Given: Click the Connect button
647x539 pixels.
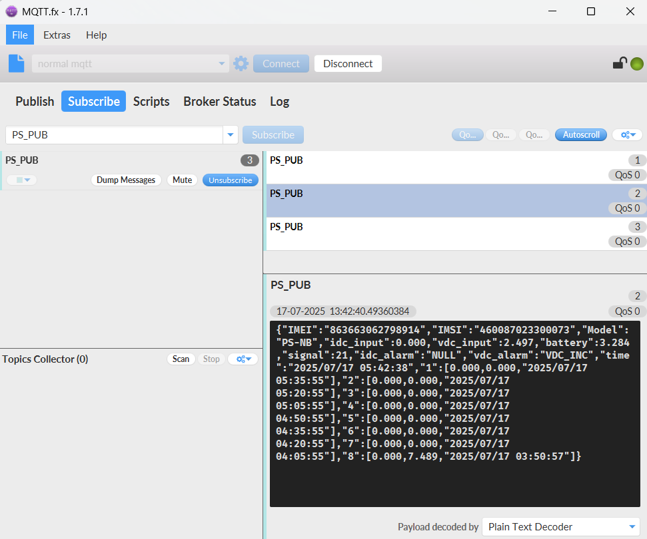Looking at the screenshot, I should pos(281,63).
